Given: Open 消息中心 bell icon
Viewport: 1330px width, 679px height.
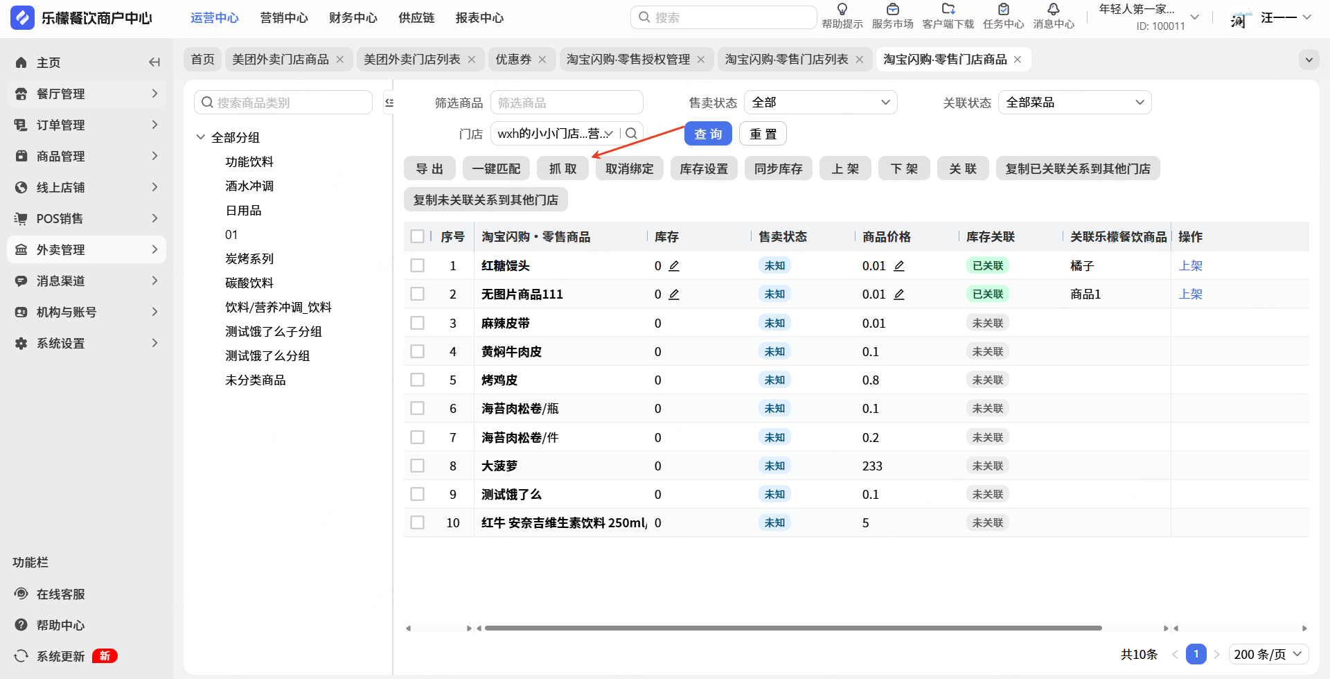Looking at the screenshot, I should coord(1053,10).
